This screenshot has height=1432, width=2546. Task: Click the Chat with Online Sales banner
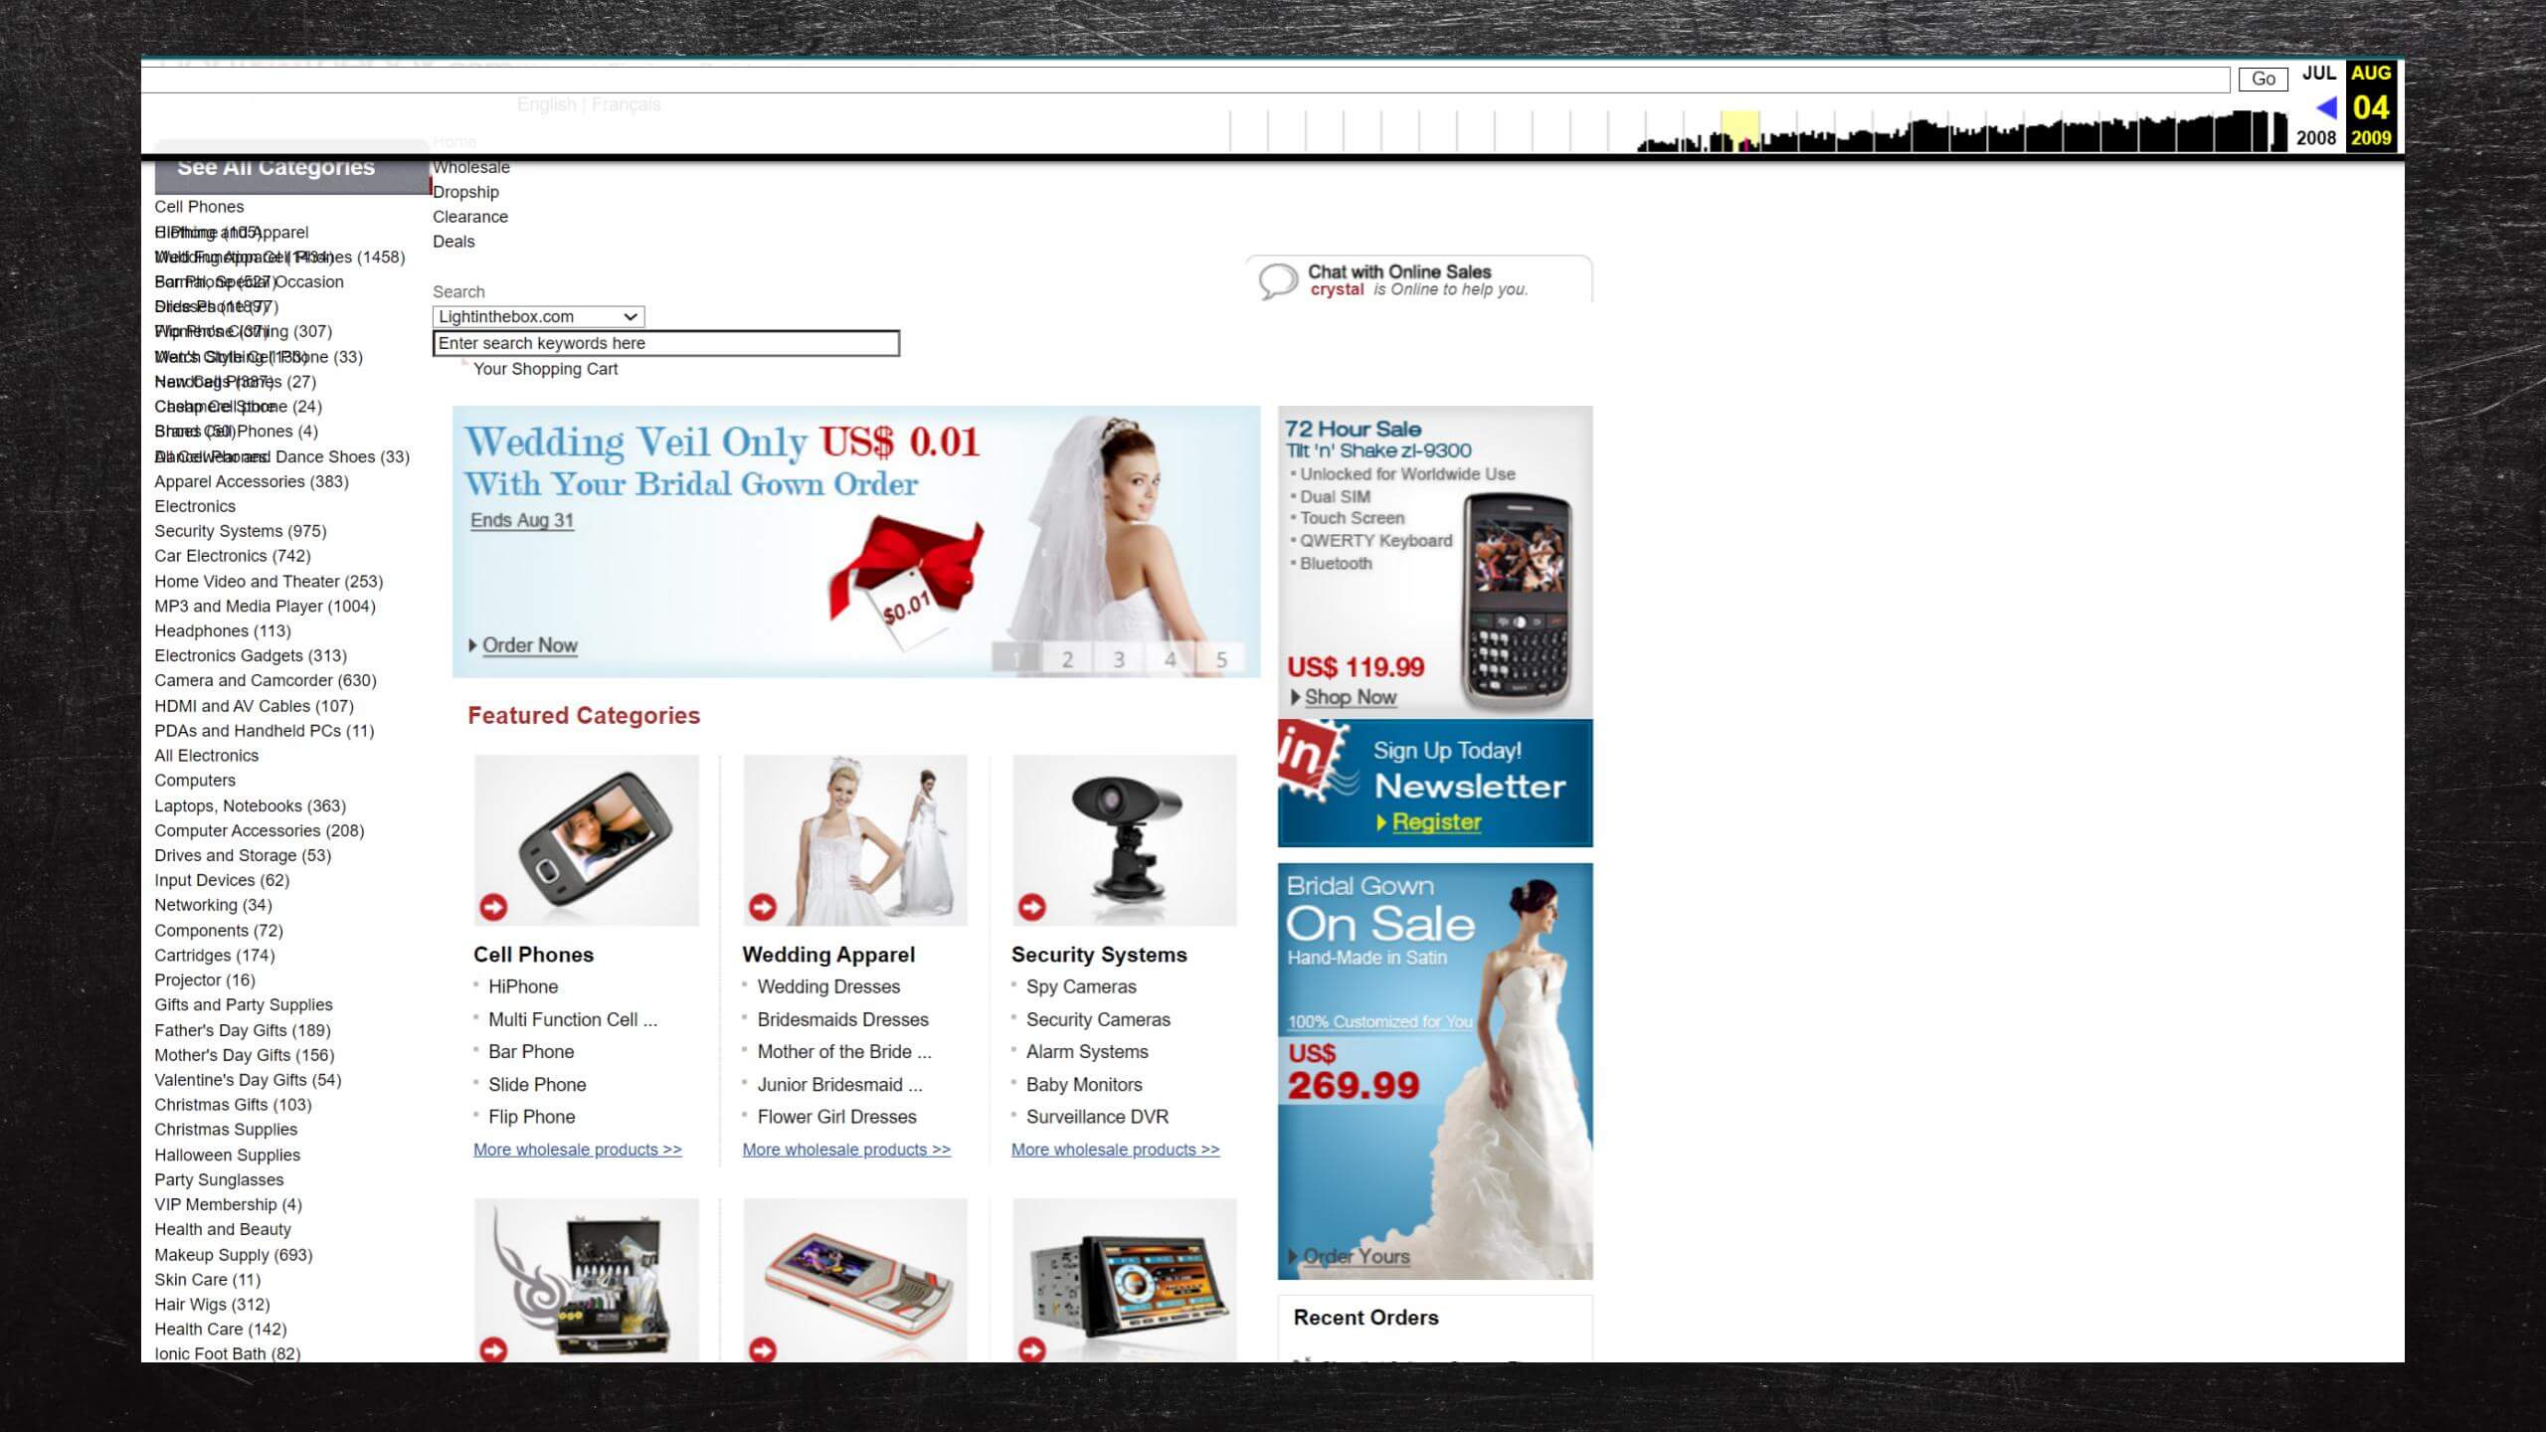[x=1419, y=279]
